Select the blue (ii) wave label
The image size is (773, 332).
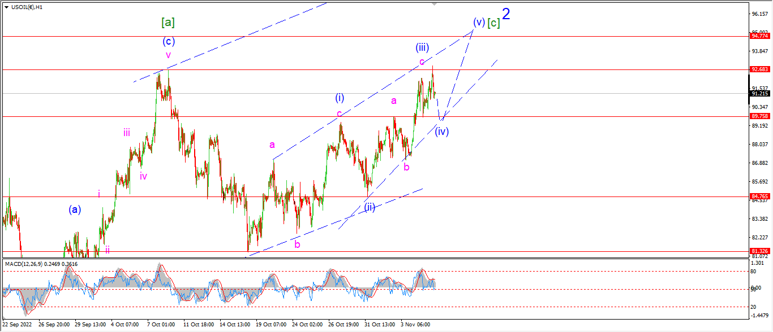tap(370, 207)
